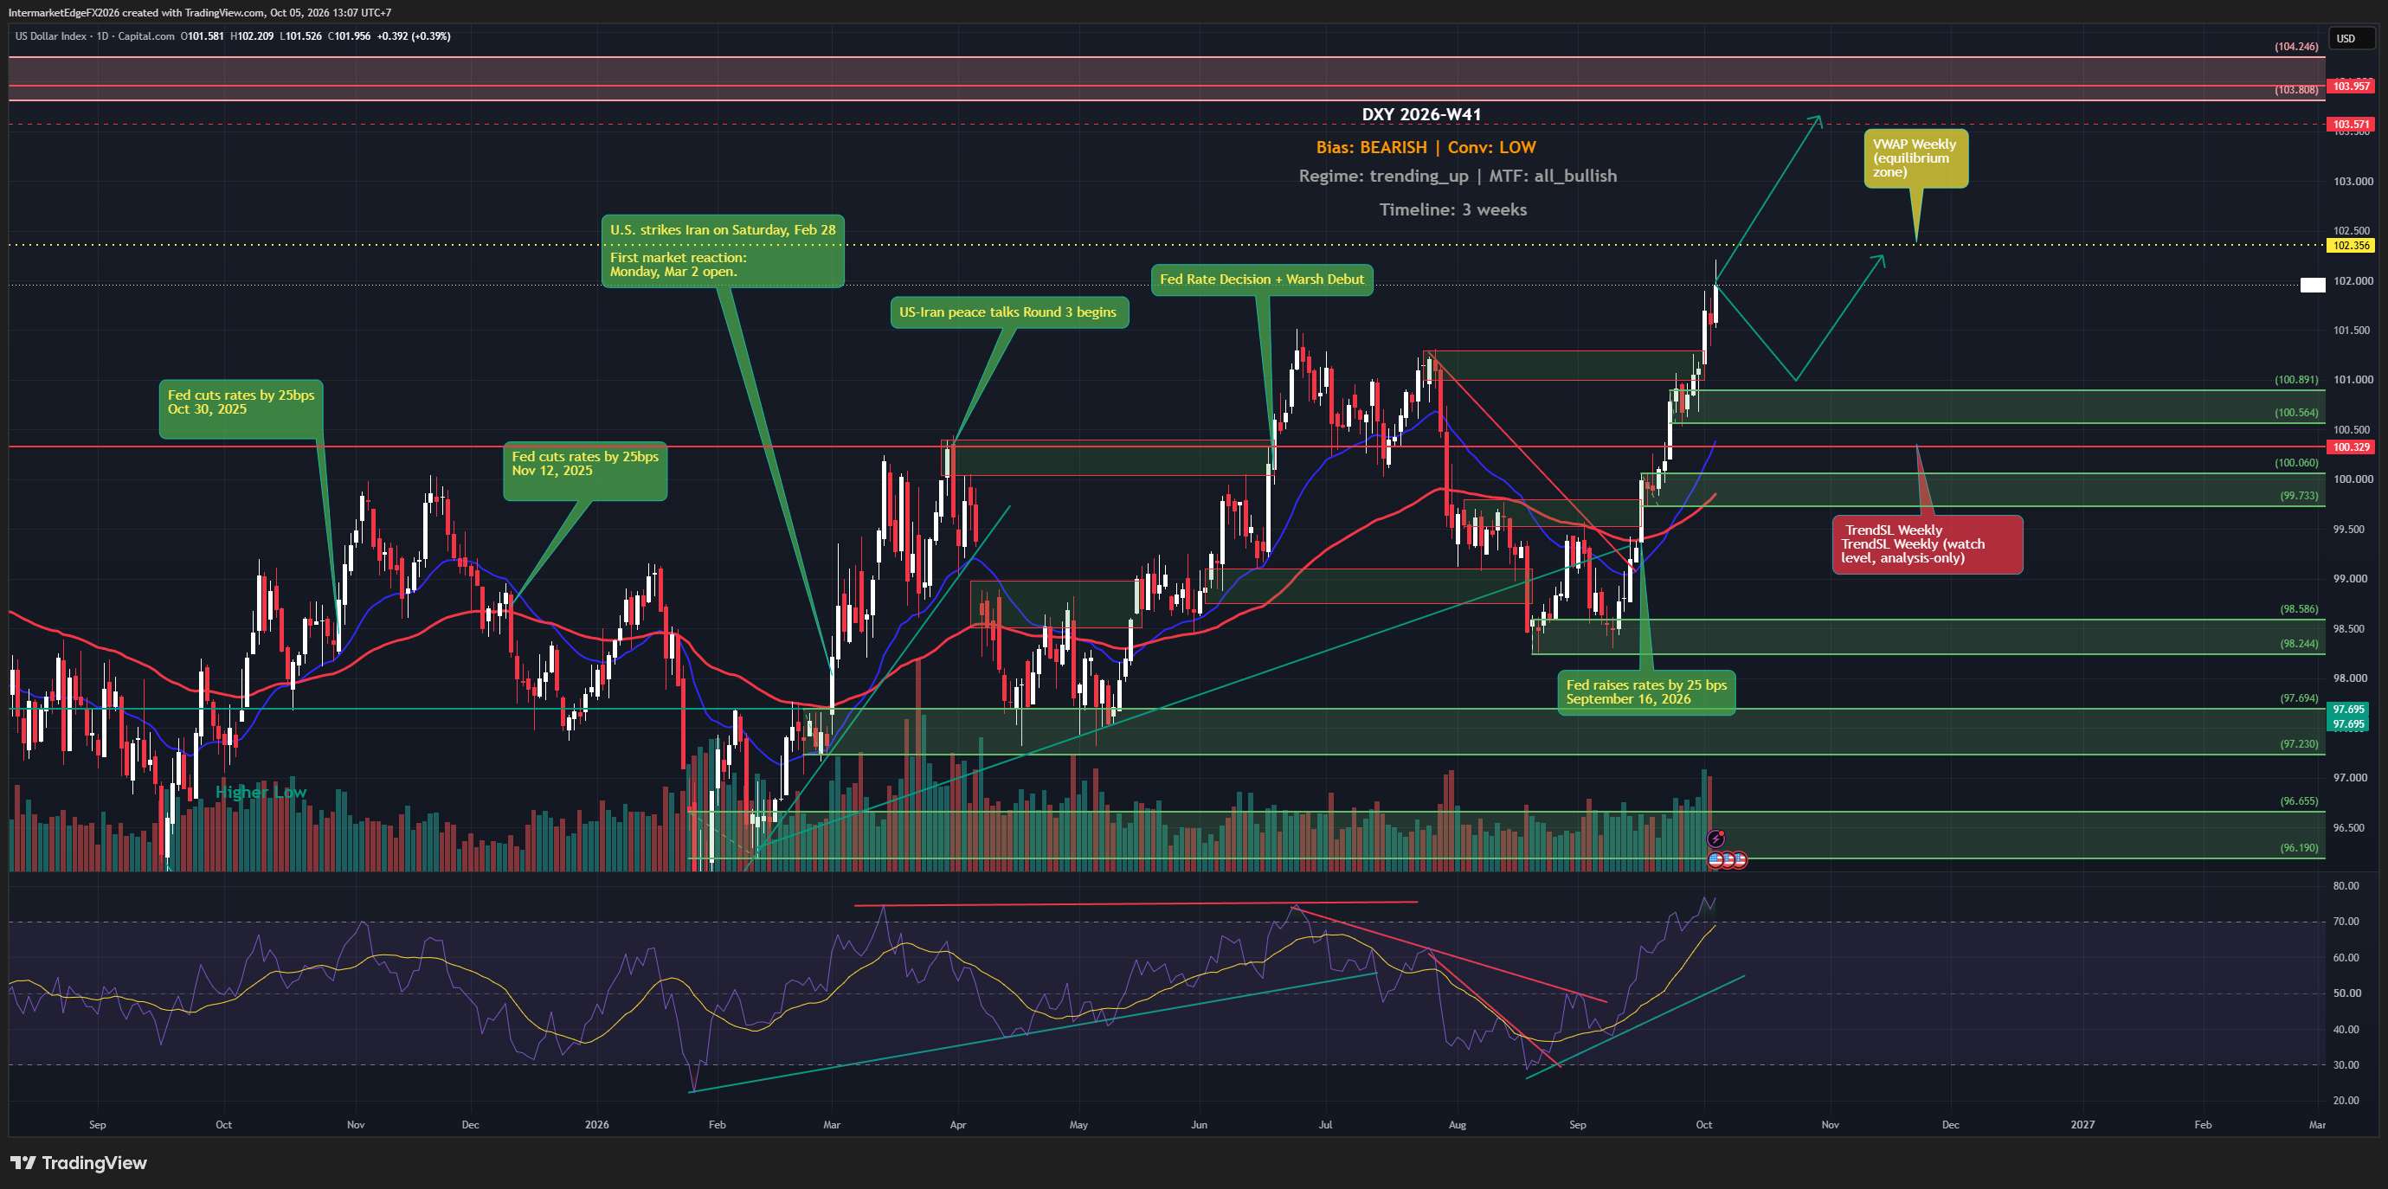Click the (96.190) zone level label

[x=2298, y=848]
